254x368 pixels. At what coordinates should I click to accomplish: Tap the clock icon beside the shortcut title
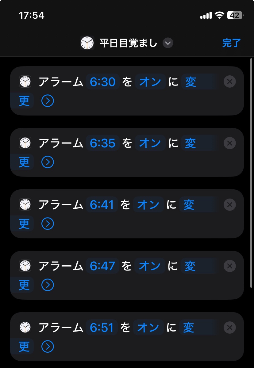[87, 43]
